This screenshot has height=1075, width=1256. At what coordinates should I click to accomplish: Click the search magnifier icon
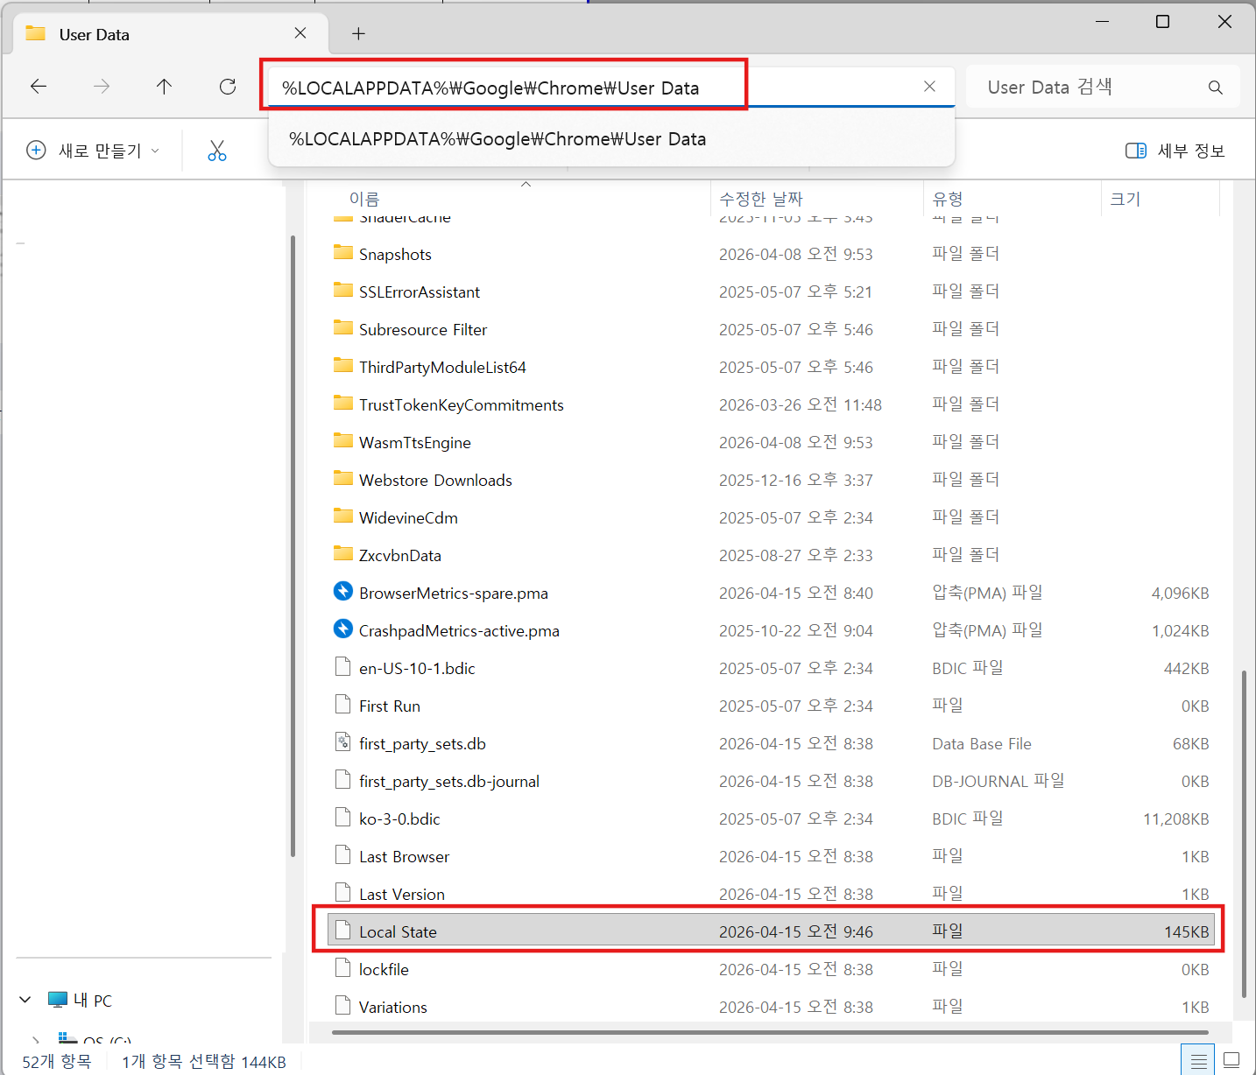(1215, 88)
